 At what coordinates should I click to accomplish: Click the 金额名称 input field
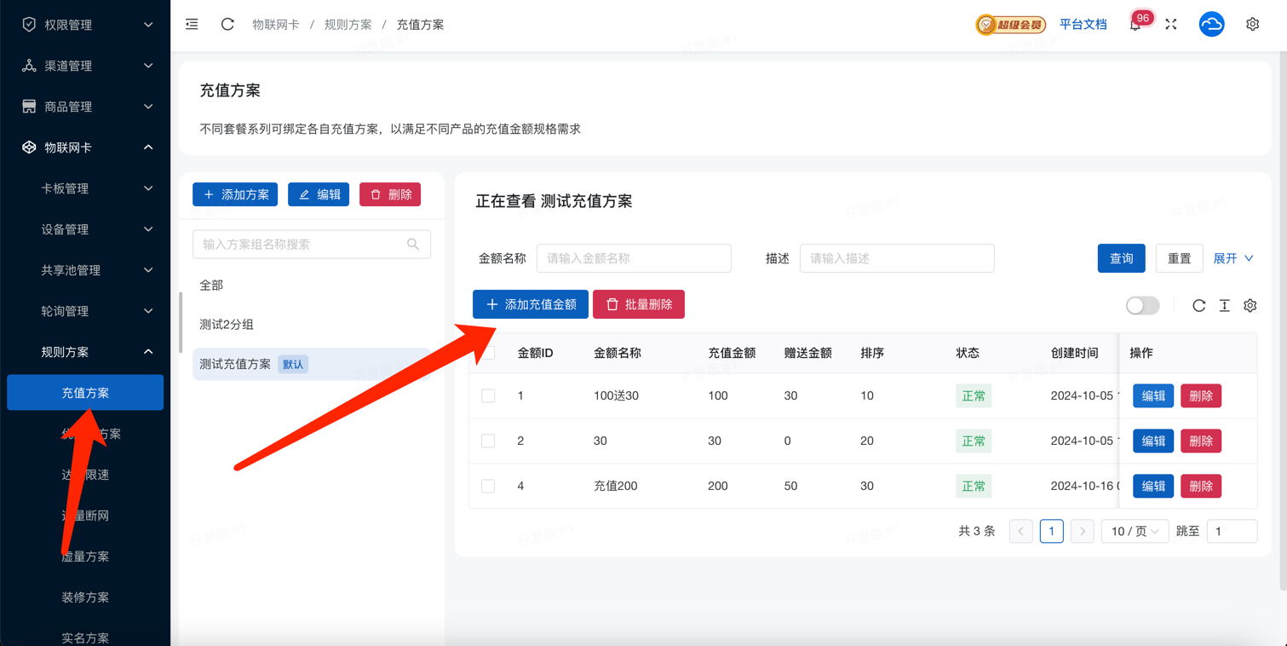coord(634,258)
